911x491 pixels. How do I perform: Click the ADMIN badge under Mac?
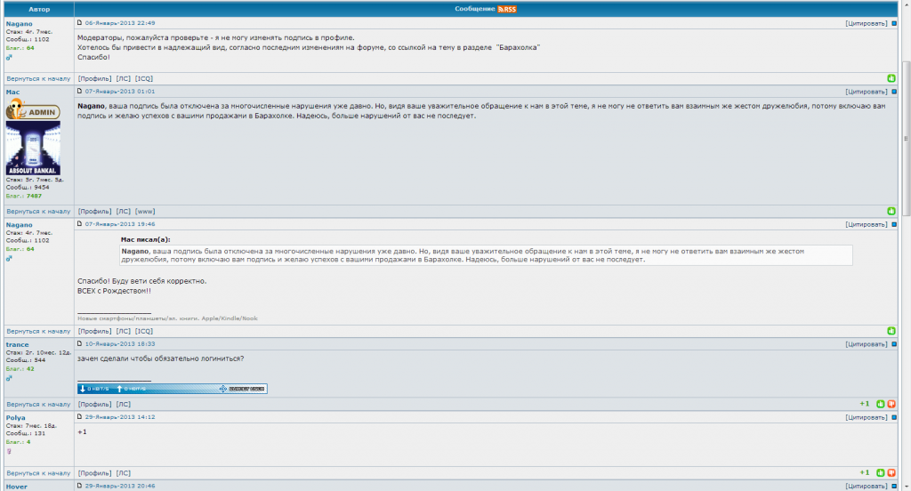33,110
